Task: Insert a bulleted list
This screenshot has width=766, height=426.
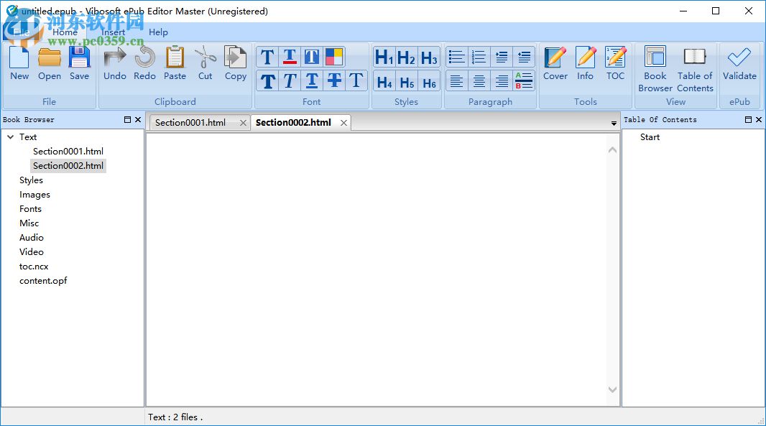Action: (456, 56)
